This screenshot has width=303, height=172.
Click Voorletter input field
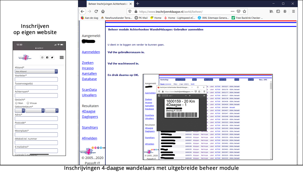[36, 79]
